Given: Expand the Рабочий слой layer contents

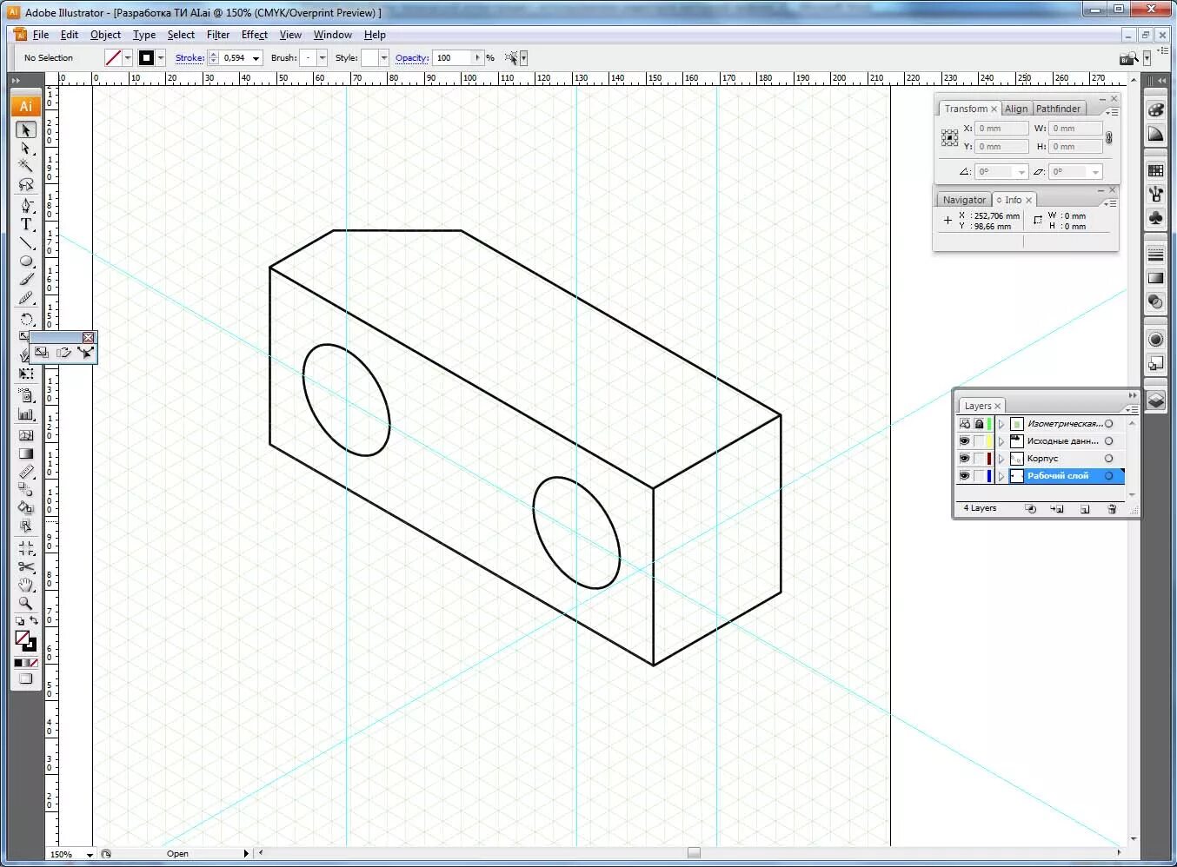Looking at the screenshot, I should pyautogui.click(x=1001, y=476).
